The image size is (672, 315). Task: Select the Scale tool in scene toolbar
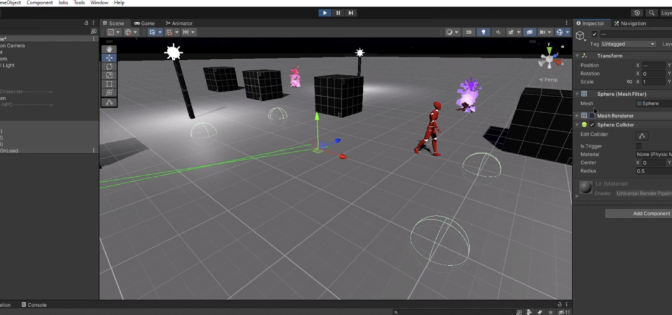[x=110, y=75]
